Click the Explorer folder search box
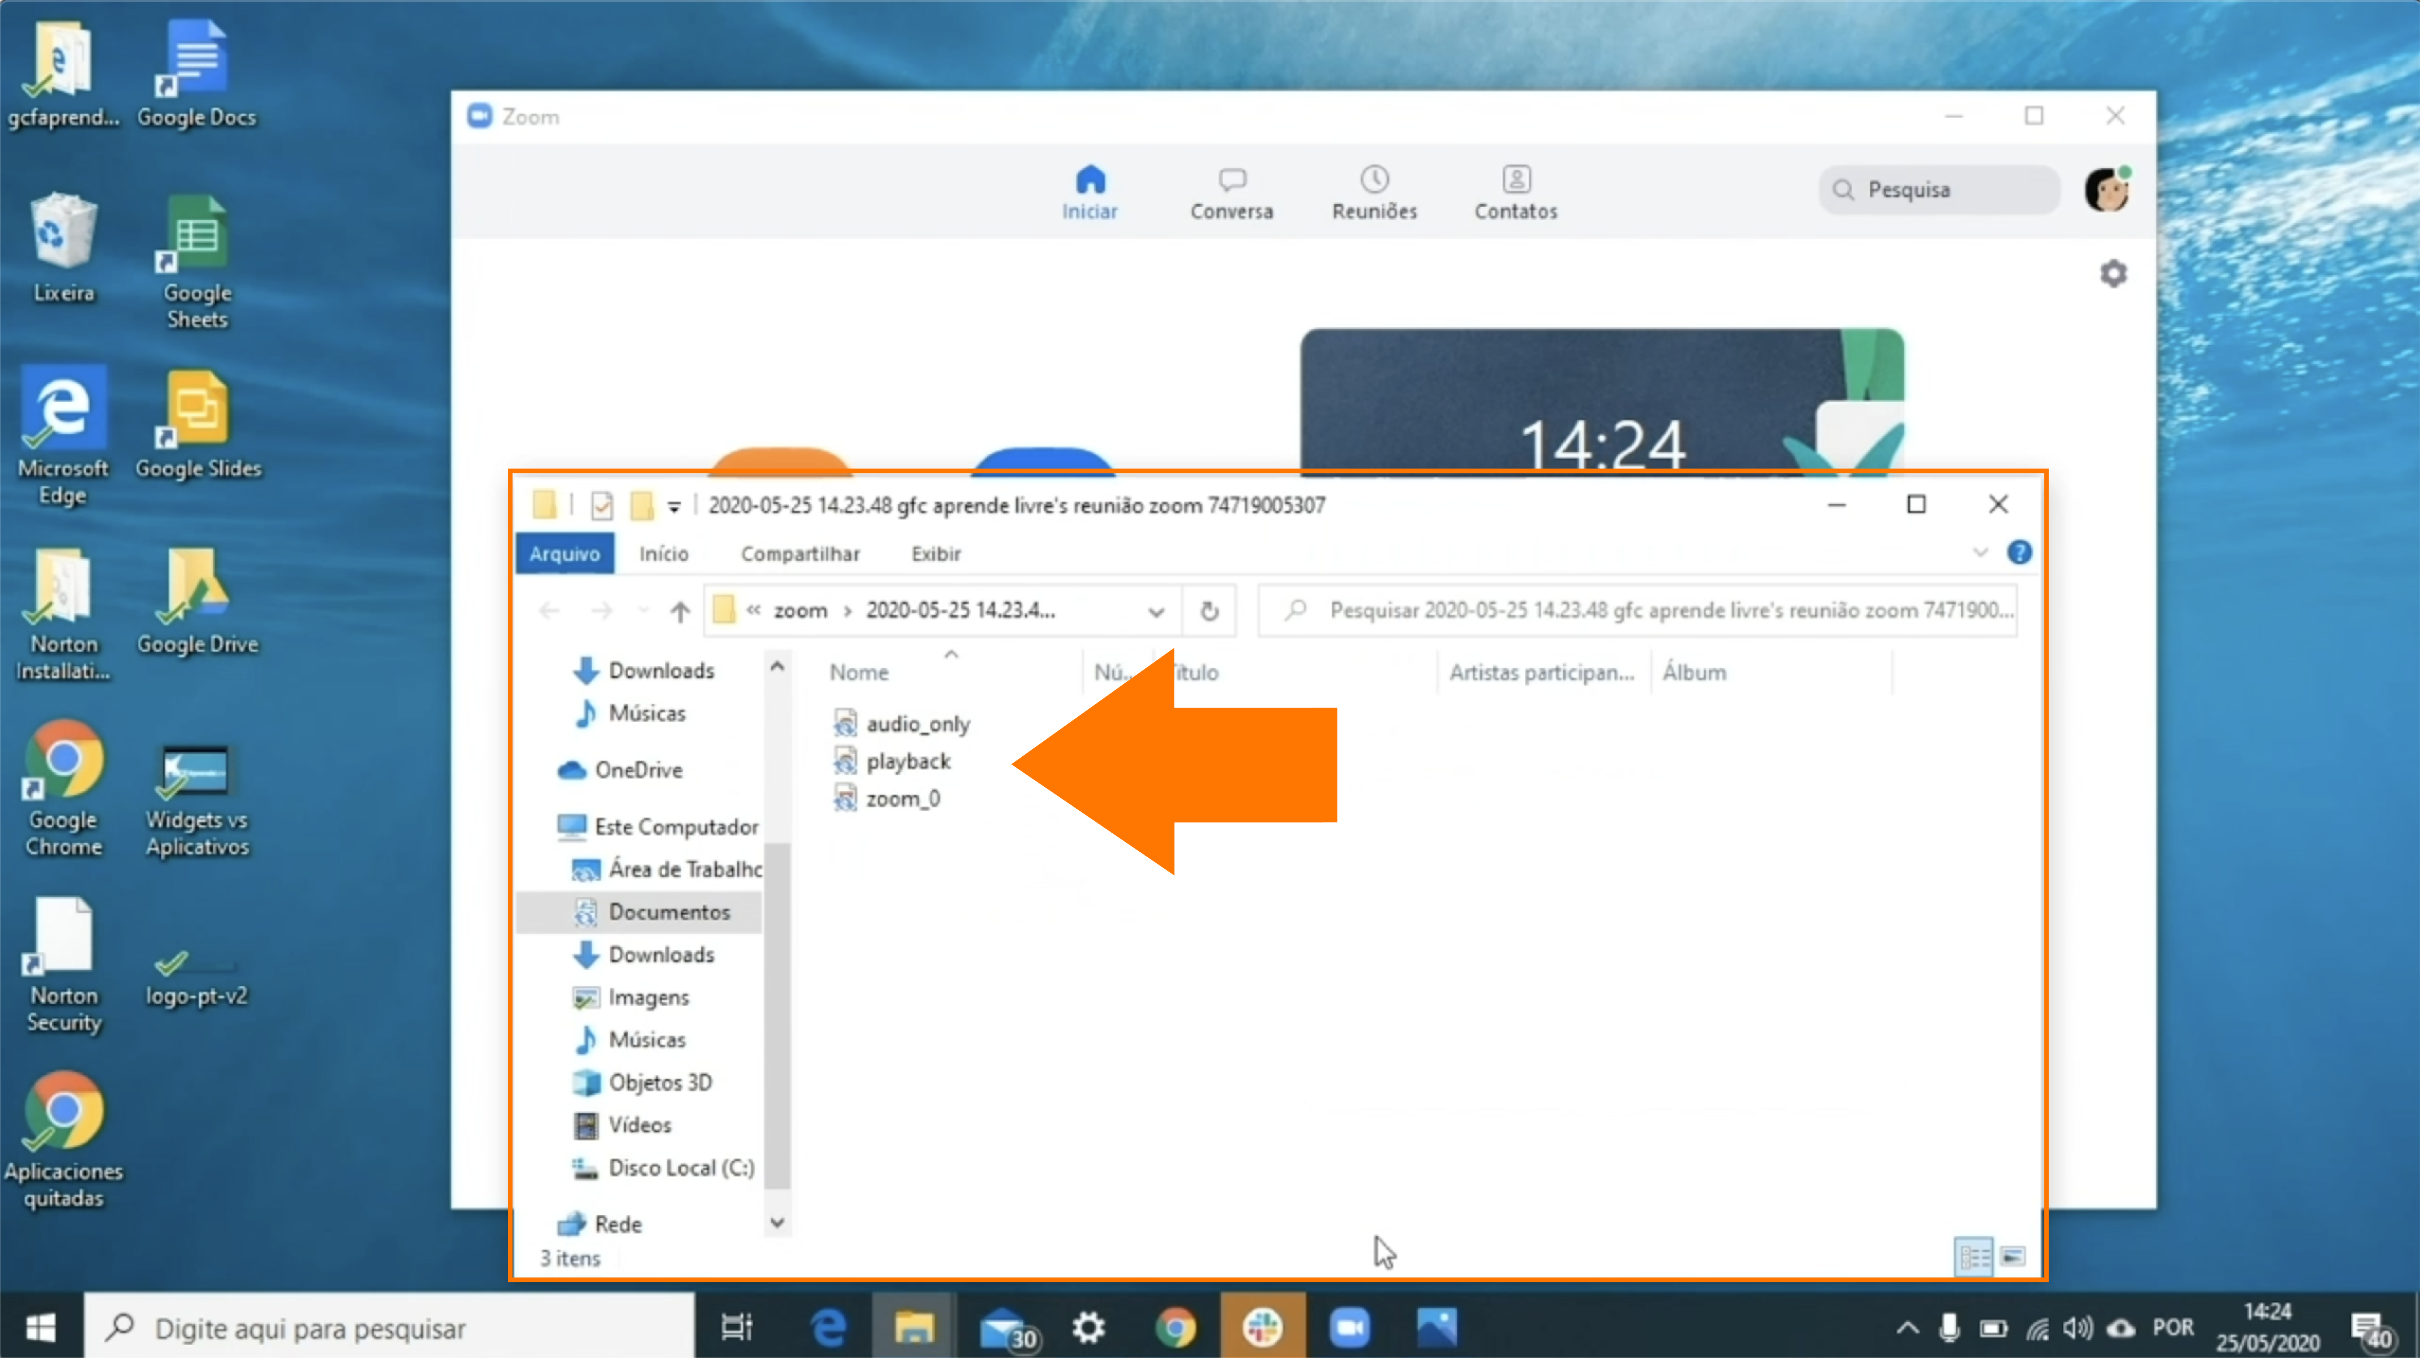 (x=1637, y=610)
